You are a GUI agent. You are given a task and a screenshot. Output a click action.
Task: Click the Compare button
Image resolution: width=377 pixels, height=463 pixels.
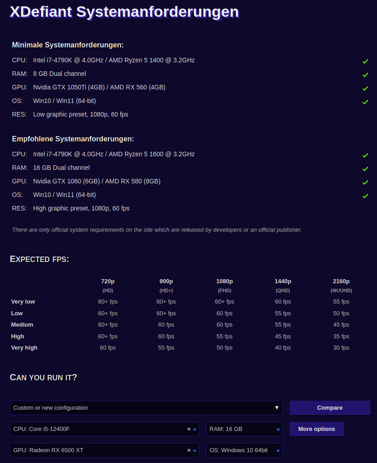pyautogui.click(x=330, y=407)
